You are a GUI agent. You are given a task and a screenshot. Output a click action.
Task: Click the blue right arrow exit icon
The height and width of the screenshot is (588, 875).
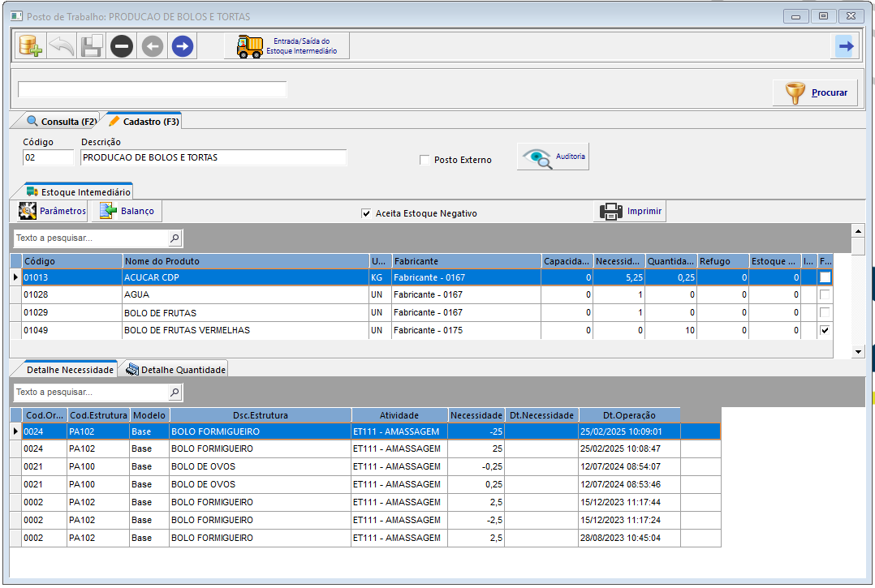coord(846,46)
